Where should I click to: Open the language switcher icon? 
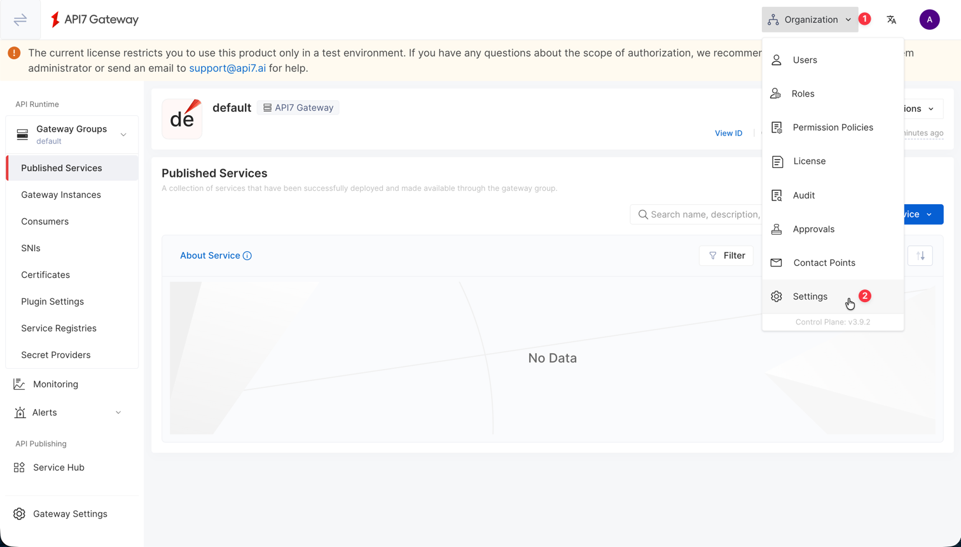click(891, 20)
